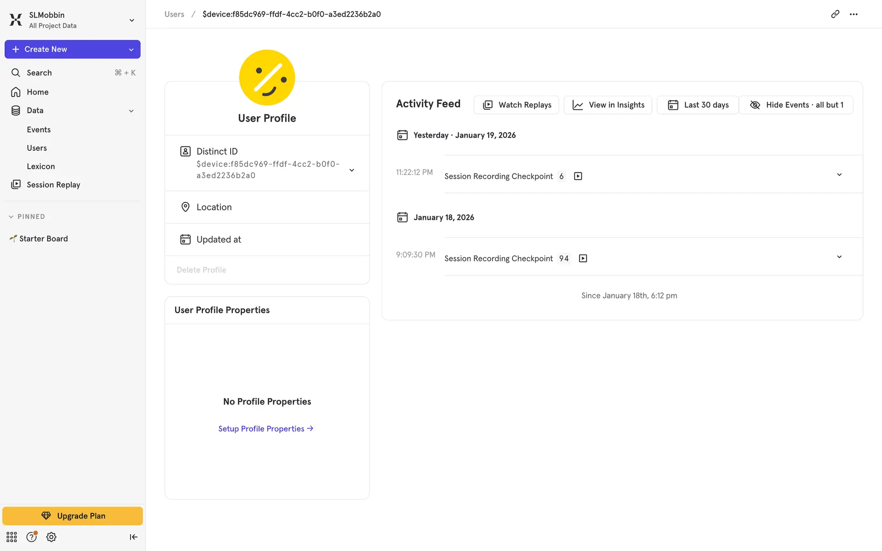Image resolution: width=882 pixels, height=551 pixels.
Task: Follow Setup Profile Properties link
Action: pyautogui.click(x=266, y=428)
